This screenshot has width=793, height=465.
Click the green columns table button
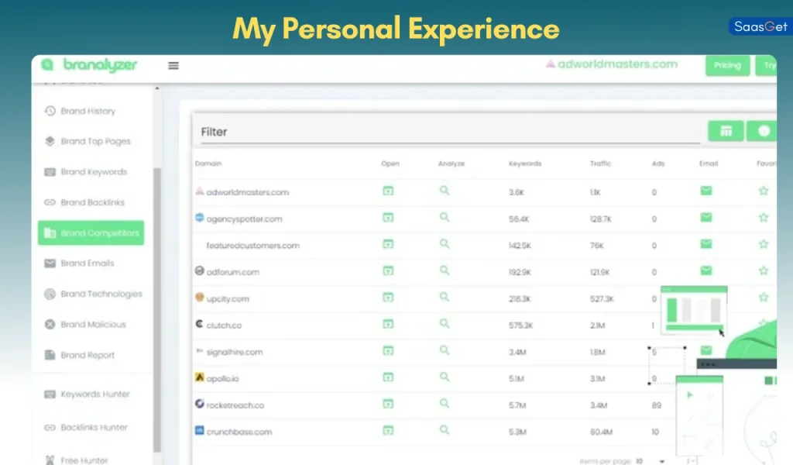tap(726, 131)
